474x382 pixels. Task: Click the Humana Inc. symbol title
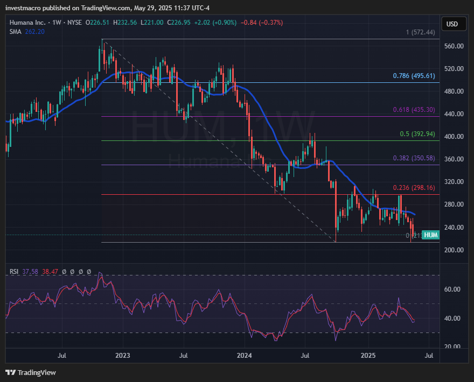pyautogui.click(x=27, y=23)
